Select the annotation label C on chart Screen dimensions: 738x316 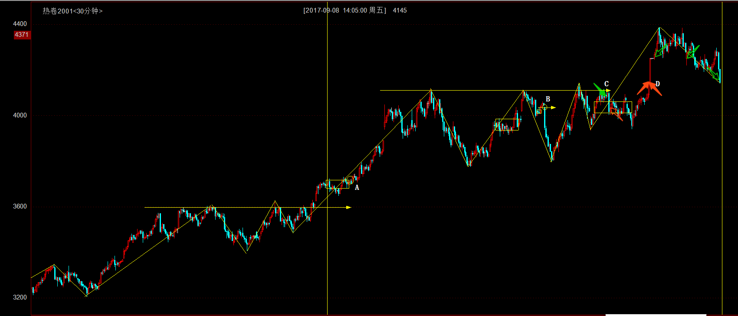click(x=607, y=84)
